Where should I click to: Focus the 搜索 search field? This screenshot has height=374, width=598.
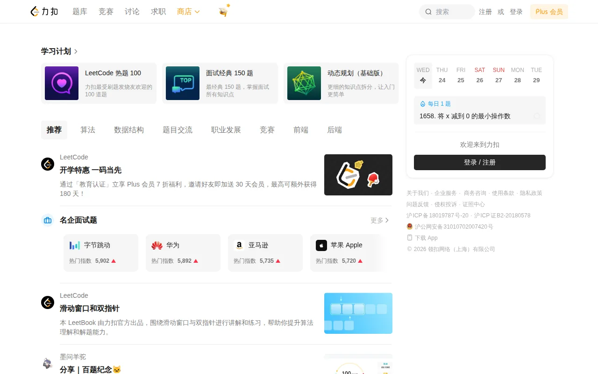coord(447,12)
